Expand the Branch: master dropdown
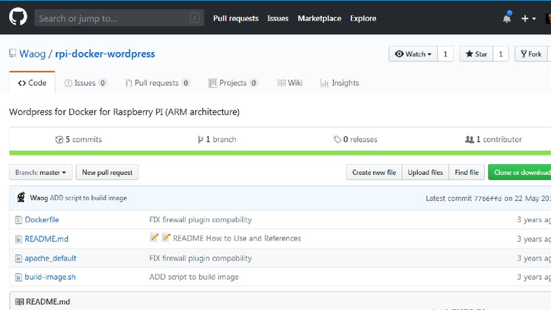 (x=41, y=172)
